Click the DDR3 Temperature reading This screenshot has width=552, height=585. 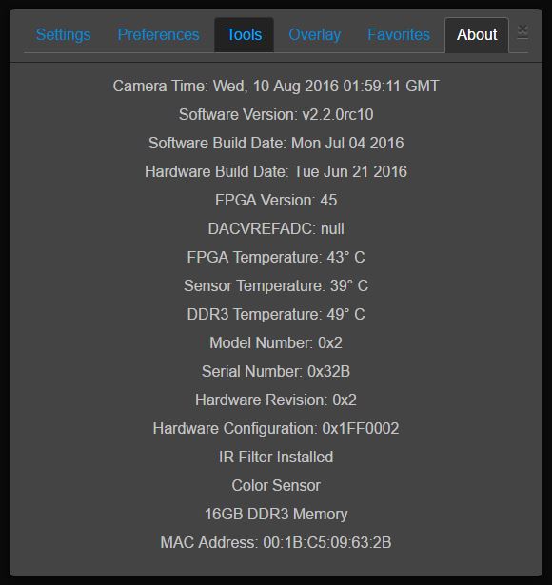(x=276, y=314)
